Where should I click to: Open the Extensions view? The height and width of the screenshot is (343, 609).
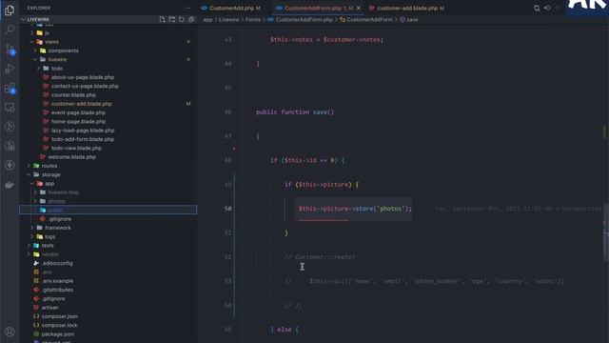click(10, 89)
